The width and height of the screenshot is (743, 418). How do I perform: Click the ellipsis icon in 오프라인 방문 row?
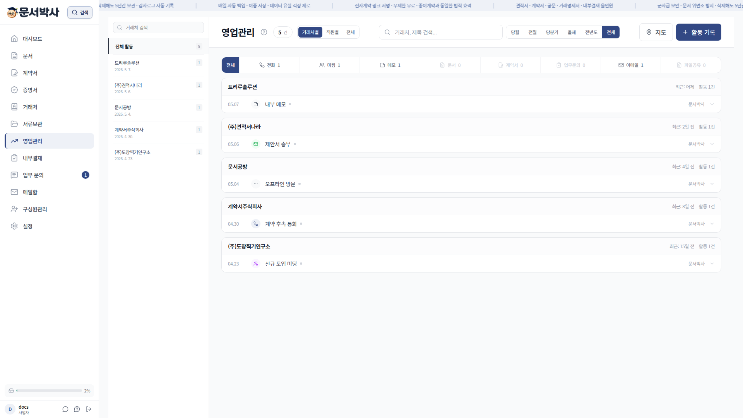(x=256, y=184)
